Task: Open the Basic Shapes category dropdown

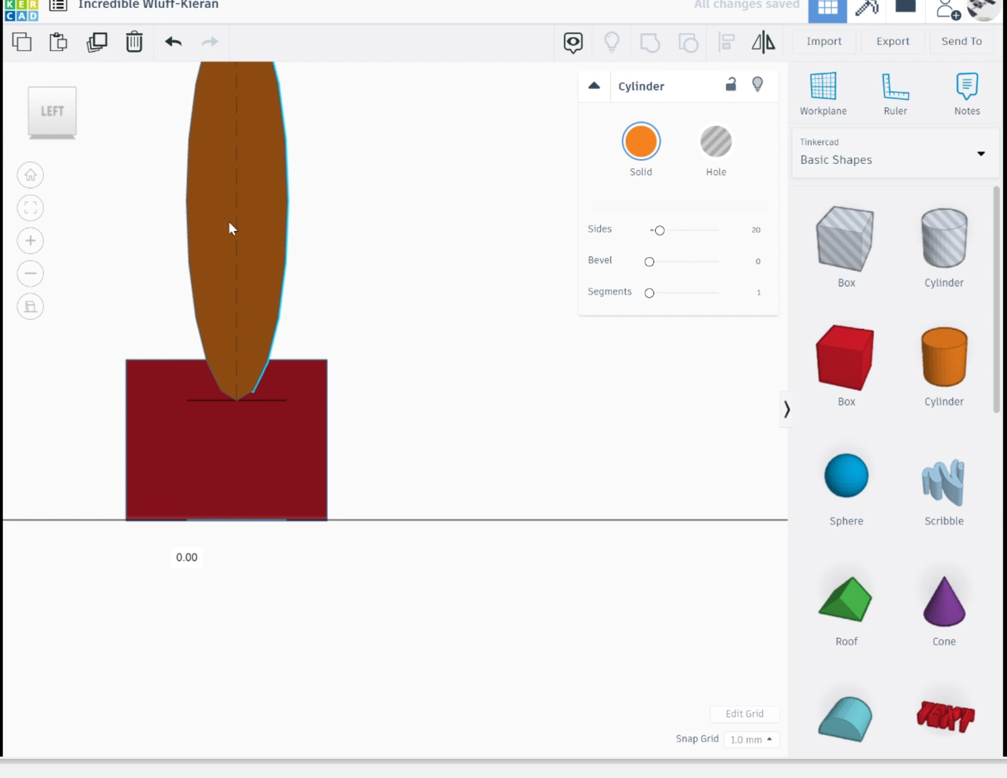Action: (982, 153)
